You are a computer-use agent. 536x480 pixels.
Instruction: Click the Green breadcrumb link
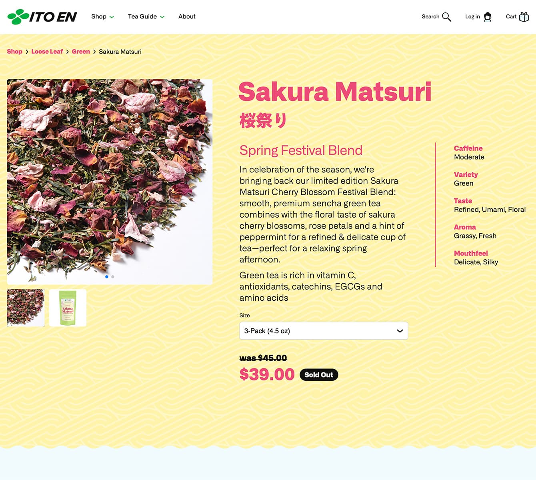click(x=81, y=52)
